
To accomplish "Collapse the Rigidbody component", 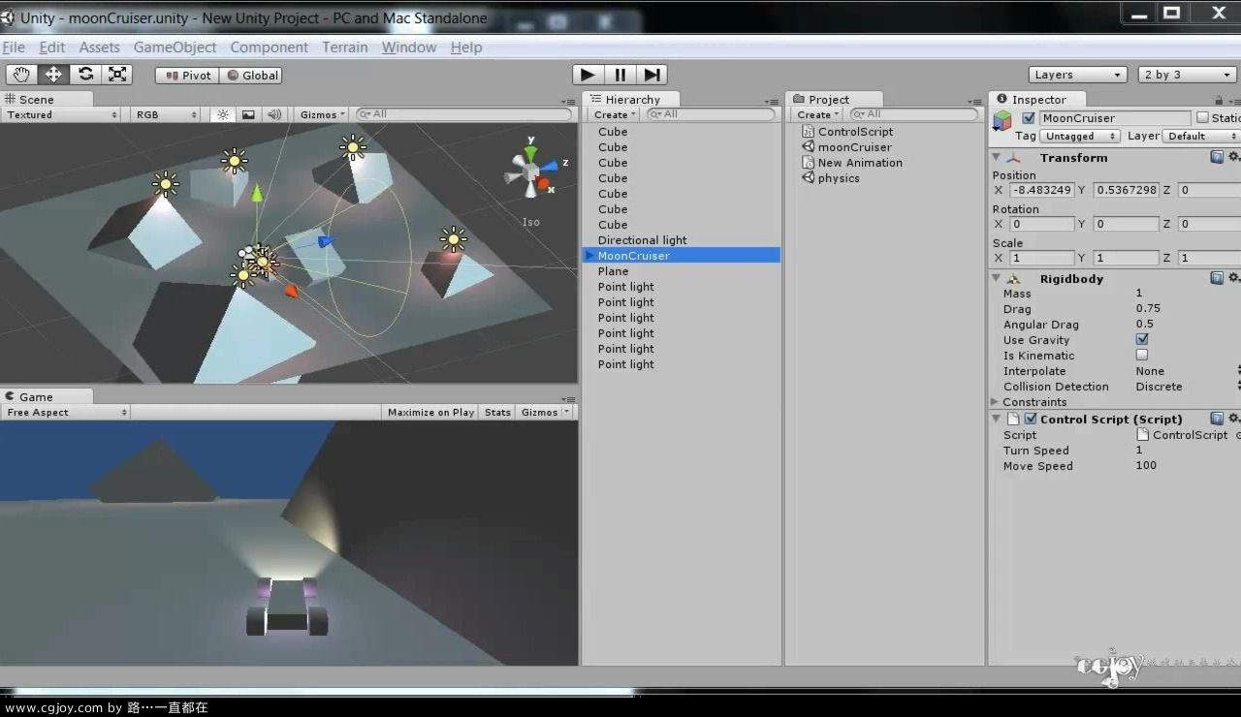I will tap(996, 278).
